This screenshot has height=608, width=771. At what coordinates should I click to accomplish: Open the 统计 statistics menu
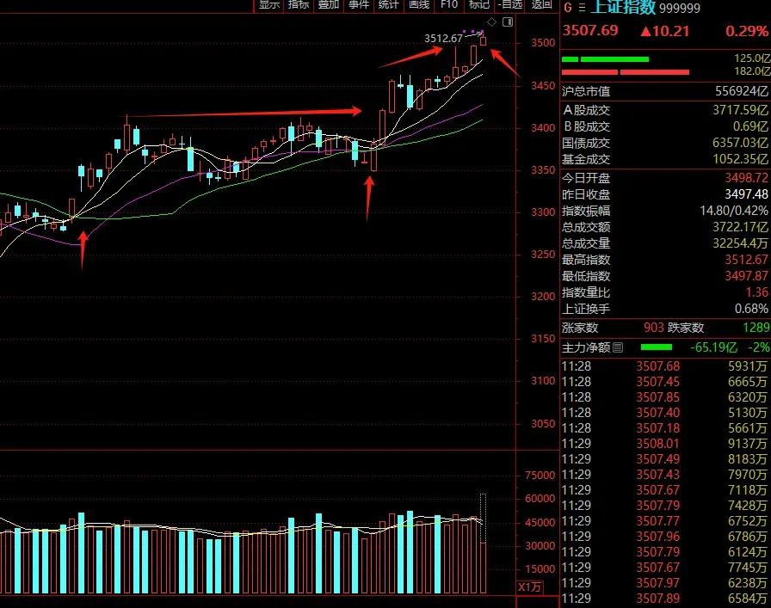point(388,5)
